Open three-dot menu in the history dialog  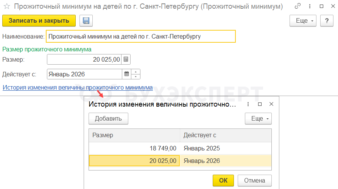point(248,104)
